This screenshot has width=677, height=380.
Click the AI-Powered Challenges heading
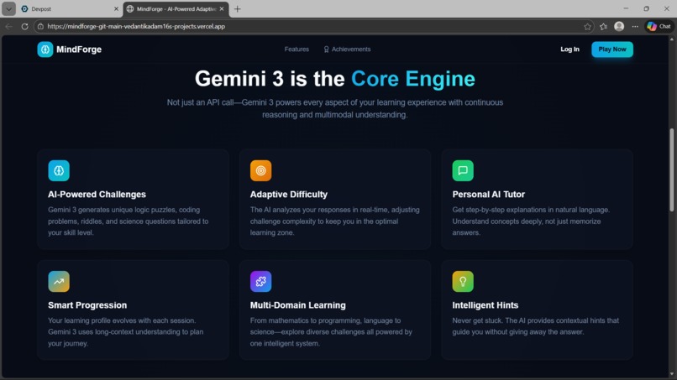97,195
